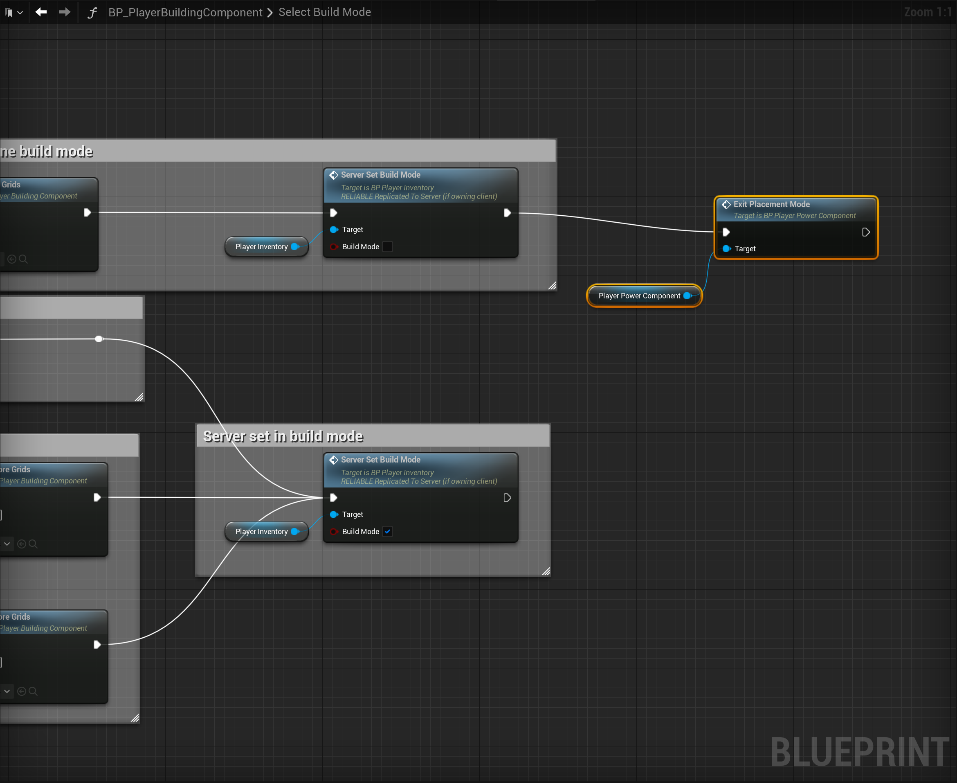Open the bookmarks dropdown in breadcrumb bar
Viewport: 957px width, 783px height.
13,13
